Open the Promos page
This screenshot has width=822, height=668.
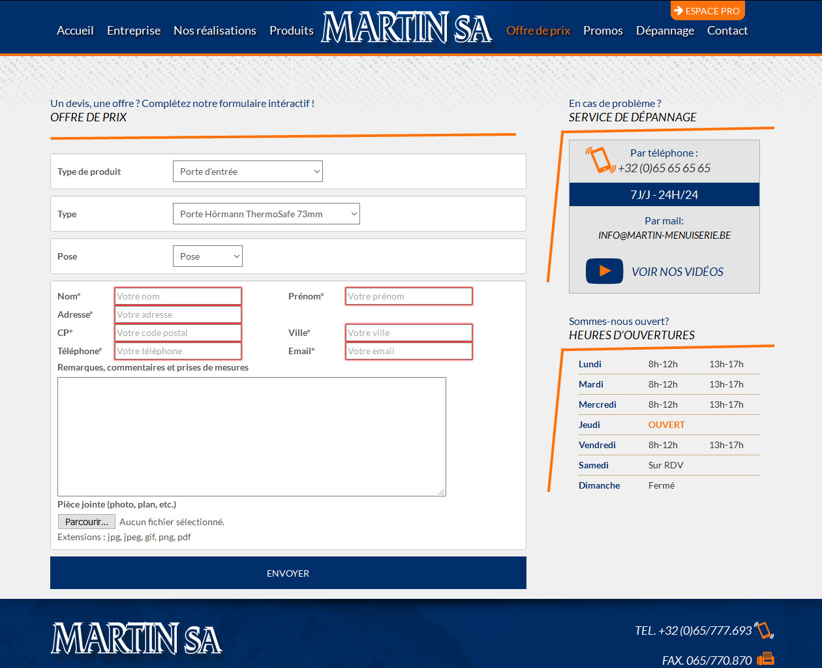[x=603, y=31]
